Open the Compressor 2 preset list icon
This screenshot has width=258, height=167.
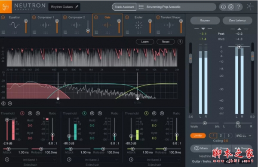[x=65, y=32]
